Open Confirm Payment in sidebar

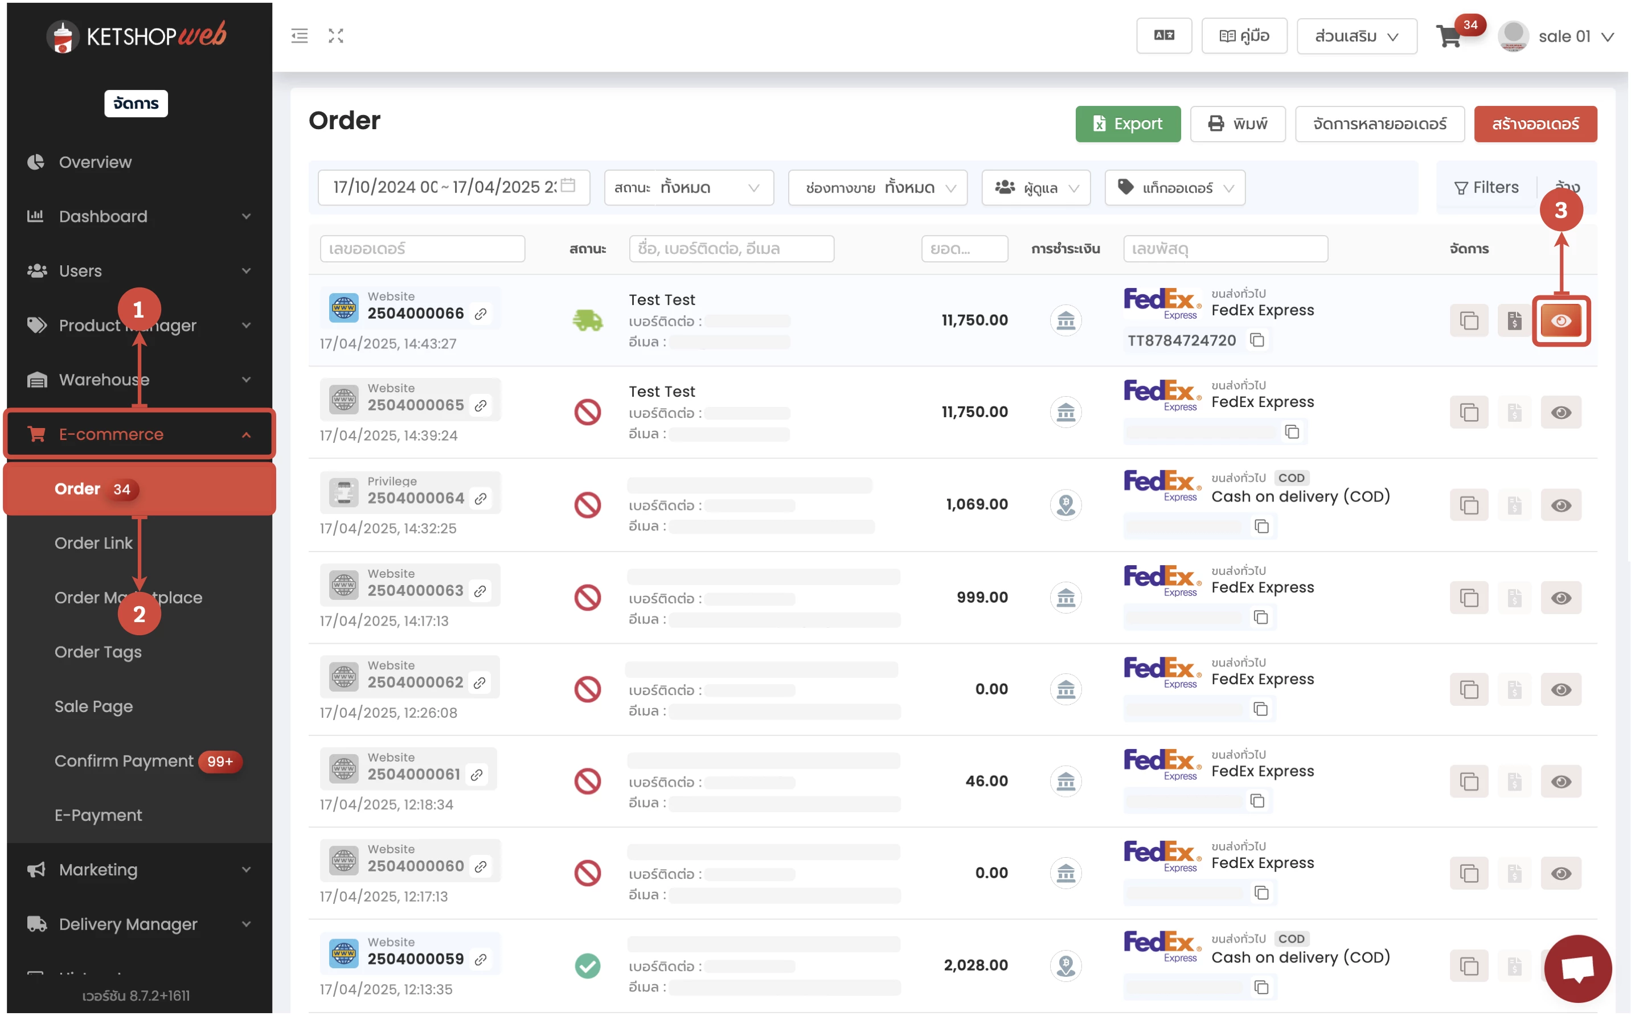pyautogui.click(x=124, y=760)
